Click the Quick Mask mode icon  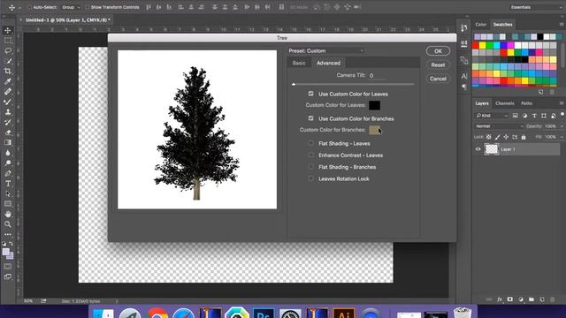pos(8,267)
